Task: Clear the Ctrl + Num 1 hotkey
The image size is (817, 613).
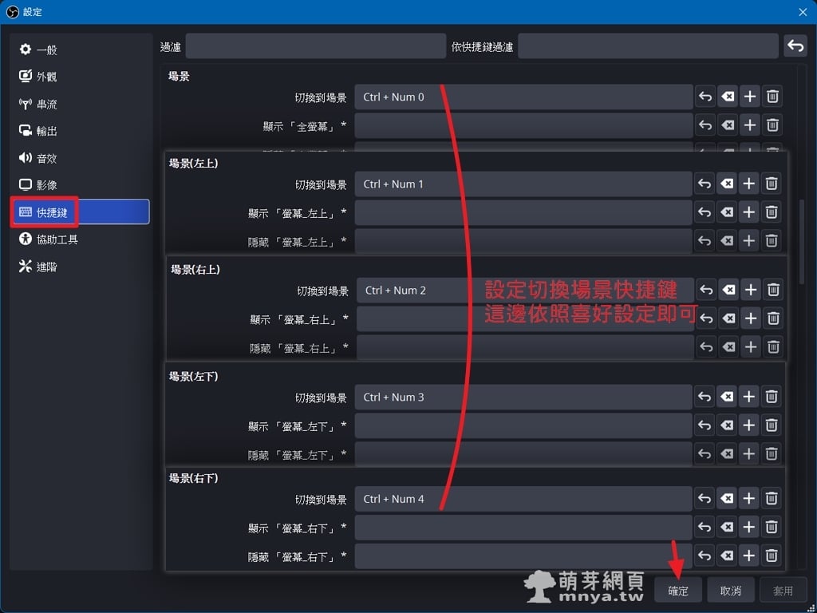Action: pos(727,184)
